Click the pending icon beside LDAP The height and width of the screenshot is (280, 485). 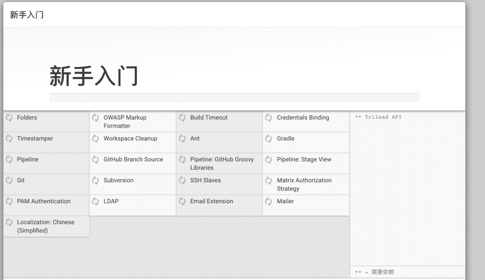pyautogui.click(x=95, y=201)
